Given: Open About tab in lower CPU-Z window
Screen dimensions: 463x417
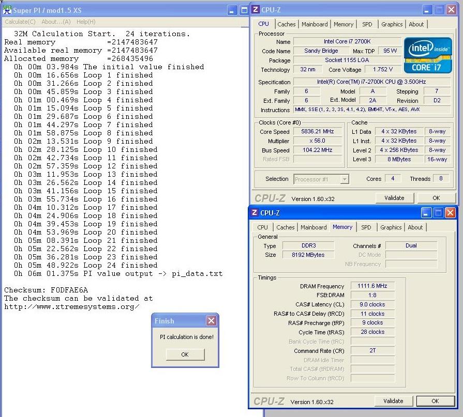Looking at the screenshot, I should [x=415, y=227].
